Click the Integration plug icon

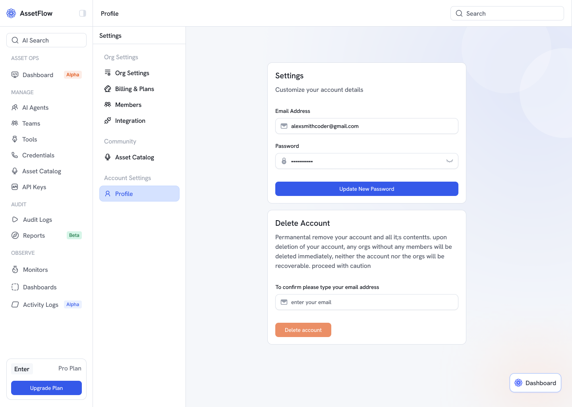click(108, 120)
